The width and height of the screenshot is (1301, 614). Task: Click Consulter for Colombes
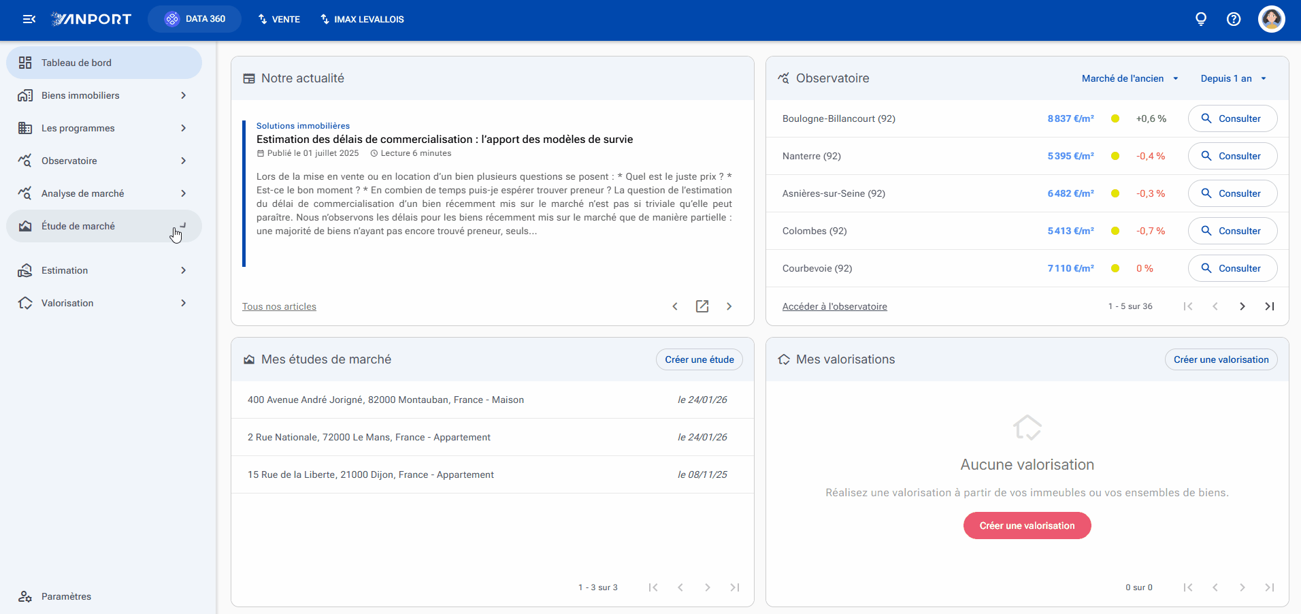click(1232, 231)
